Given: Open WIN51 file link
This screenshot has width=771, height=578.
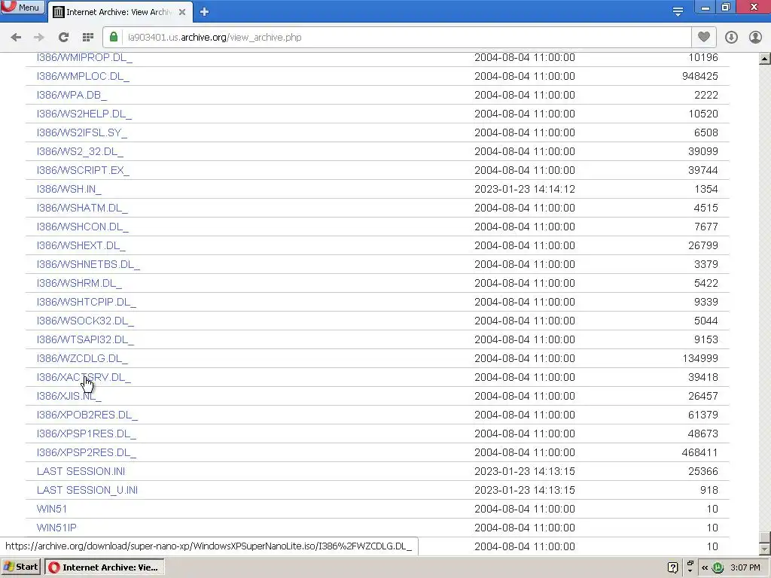Looking at the screenshot, I should pos(52,509).
